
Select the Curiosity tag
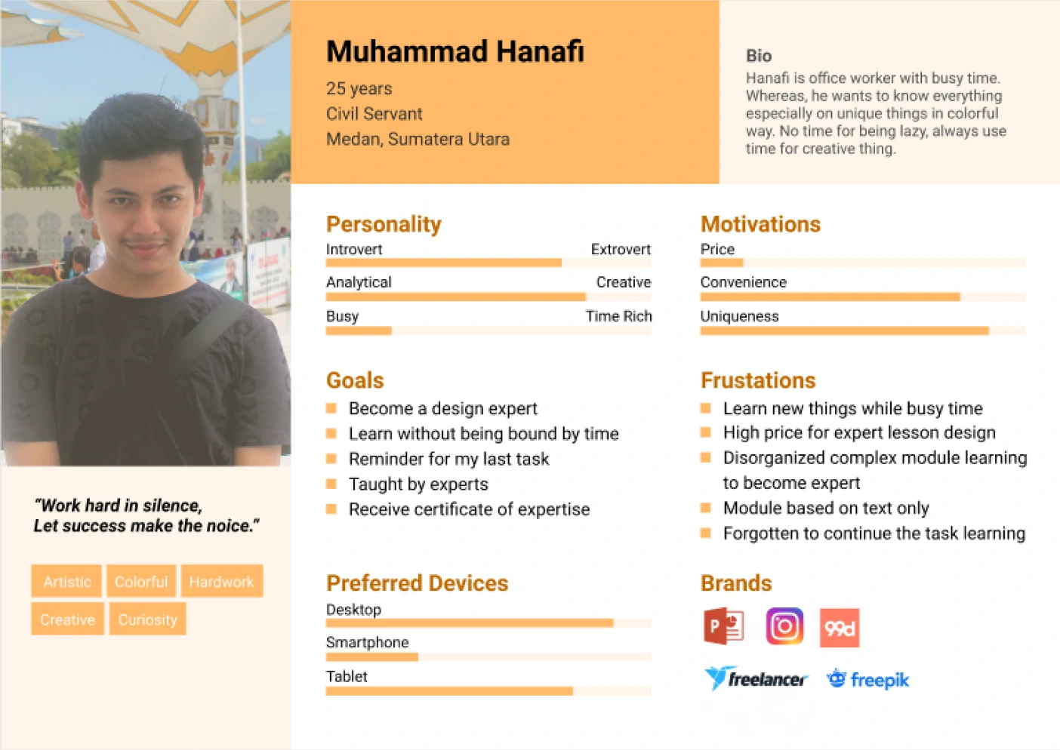pyautogui.click(x=147, y=619)
